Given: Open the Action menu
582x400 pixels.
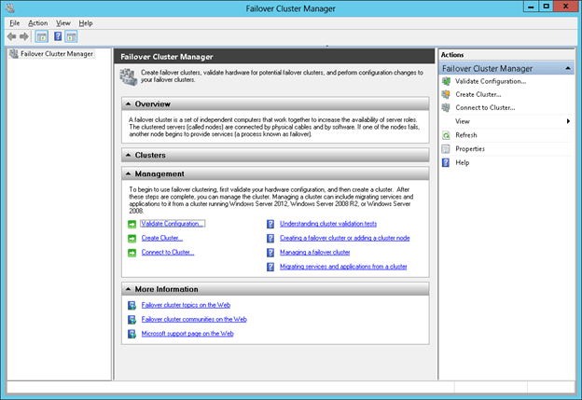Looking at the screenshot, I should click(x=37, y=22).
